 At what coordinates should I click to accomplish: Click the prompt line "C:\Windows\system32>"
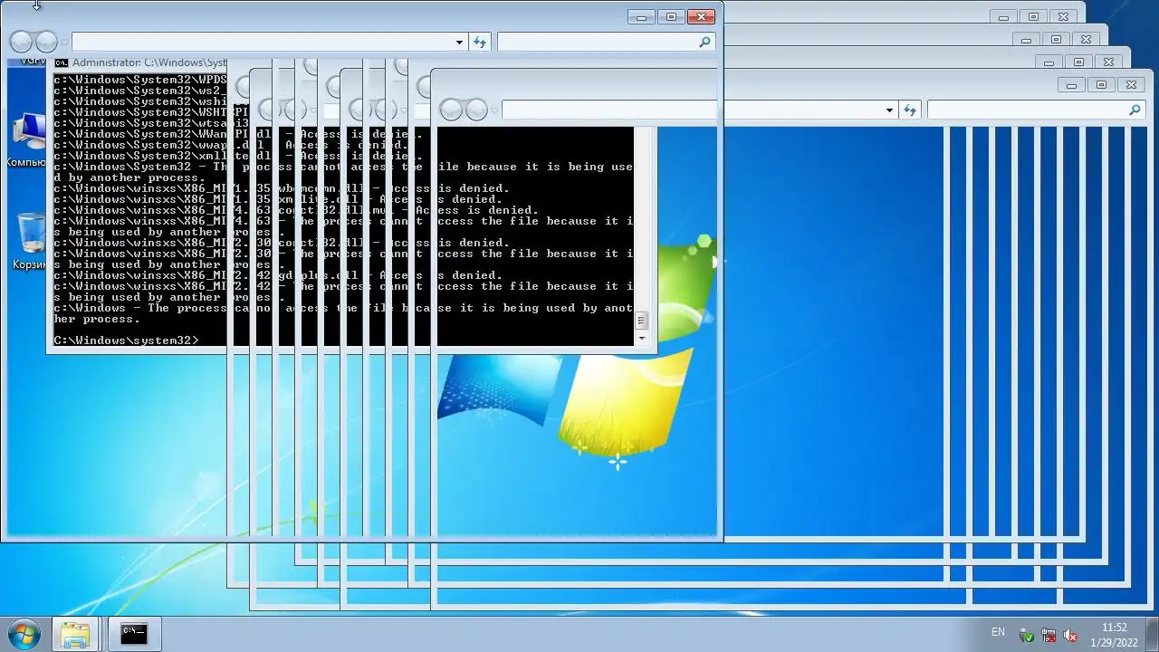pyautogui.click(x=126, y=340)
